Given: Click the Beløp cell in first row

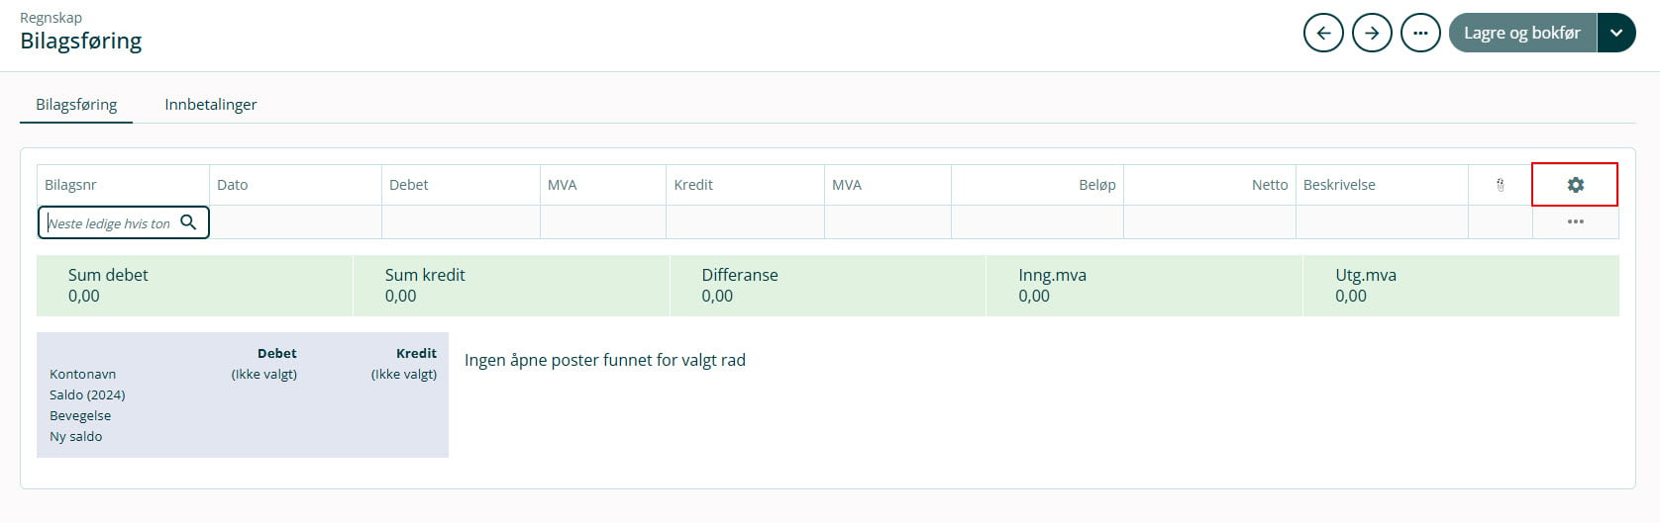Looking at the screenshot, I should click(x=1037, y=222).
